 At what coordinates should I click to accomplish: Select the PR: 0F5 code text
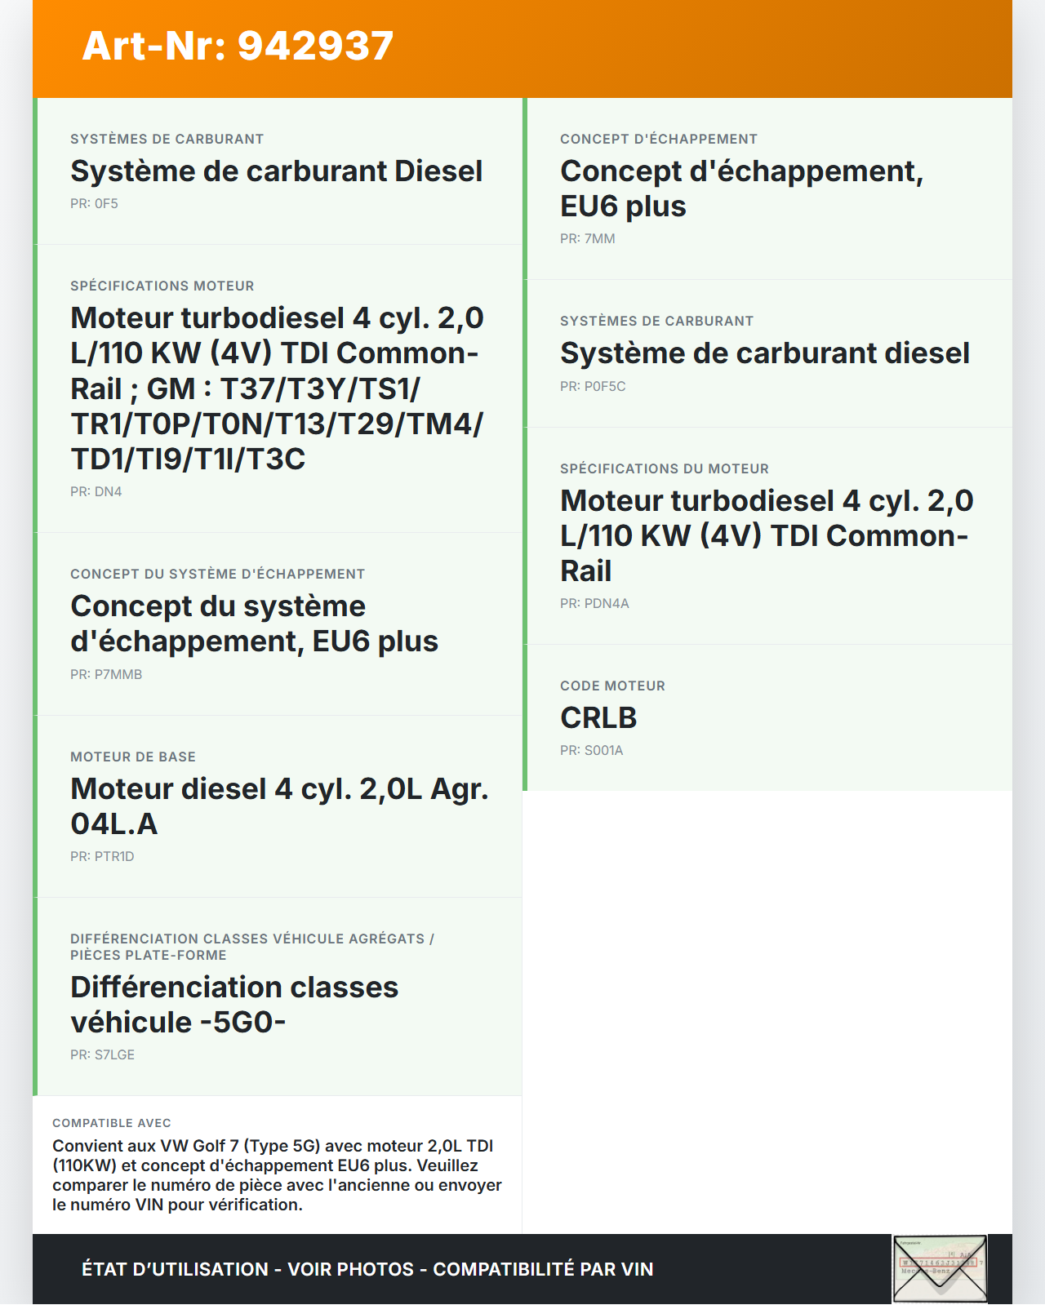pos(94,204)
